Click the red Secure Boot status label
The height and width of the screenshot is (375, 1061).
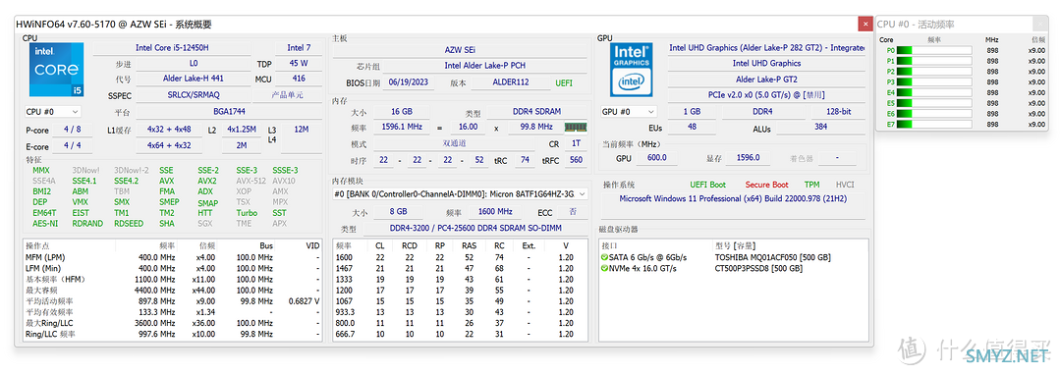click(766, 185)
